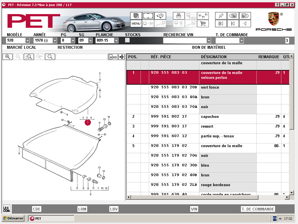
Task: Select the 'vert fonce' row
Action: pyautogui.click(x=208, y=89)
